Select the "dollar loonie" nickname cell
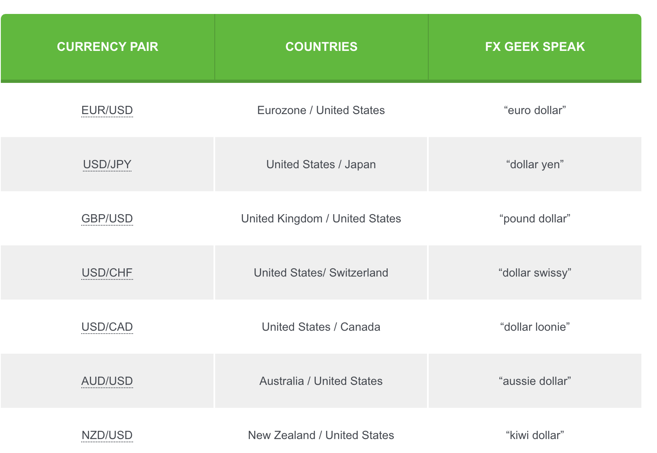This screenshot has height=453, width=657. coord(535,327)
